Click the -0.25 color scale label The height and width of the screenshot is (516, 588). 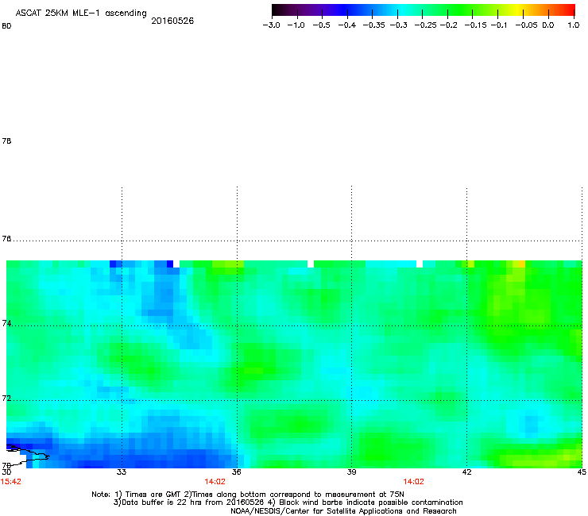pyautogui.click(x=426, y=25)
